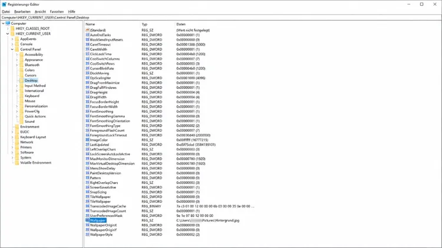Click the Volatile Environment folder icon
Viewport: 442px width, 248px height.
[x=17, y=163]
